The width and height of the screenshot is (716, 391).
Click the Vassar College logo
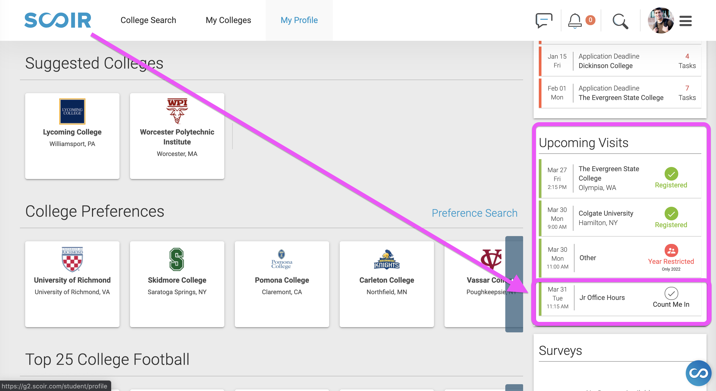pos(491,259)
